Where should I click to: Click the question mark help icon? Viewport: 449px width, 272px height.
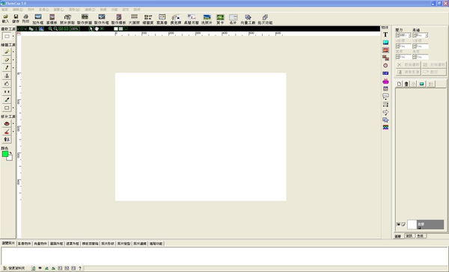(80, 268)
